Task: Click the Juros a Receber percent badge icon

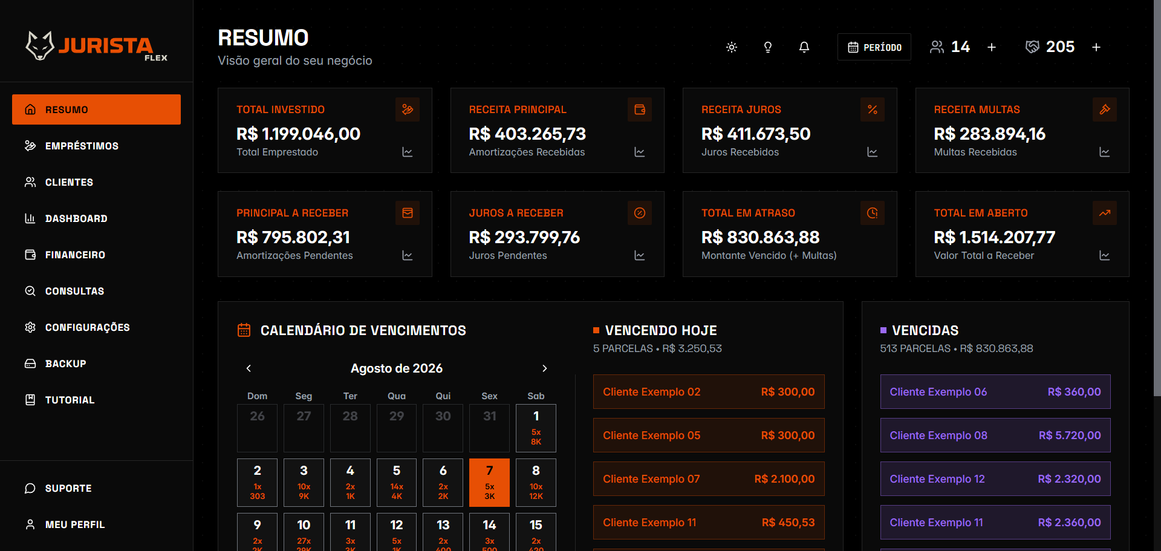Action: [x=640, y=213]
